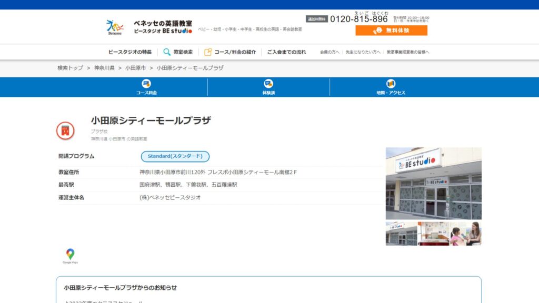This screenshot has width=539, height=303.
Task: Open ビースタジオの特長 menu item
Action: (x=130, y=52)
